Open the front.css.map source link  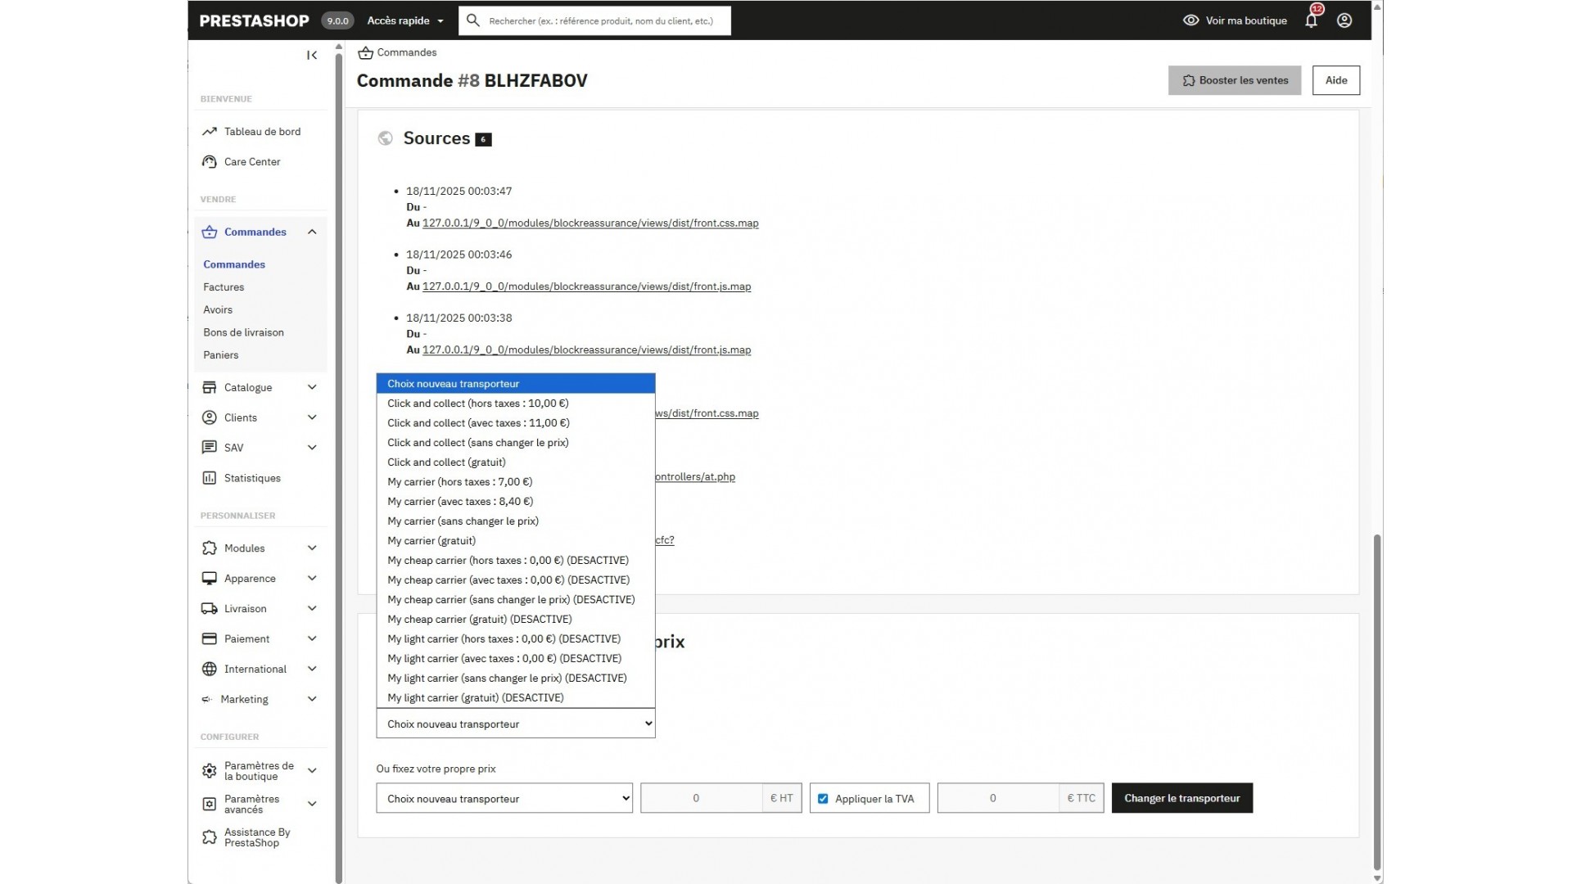click(x=589, y=223)
